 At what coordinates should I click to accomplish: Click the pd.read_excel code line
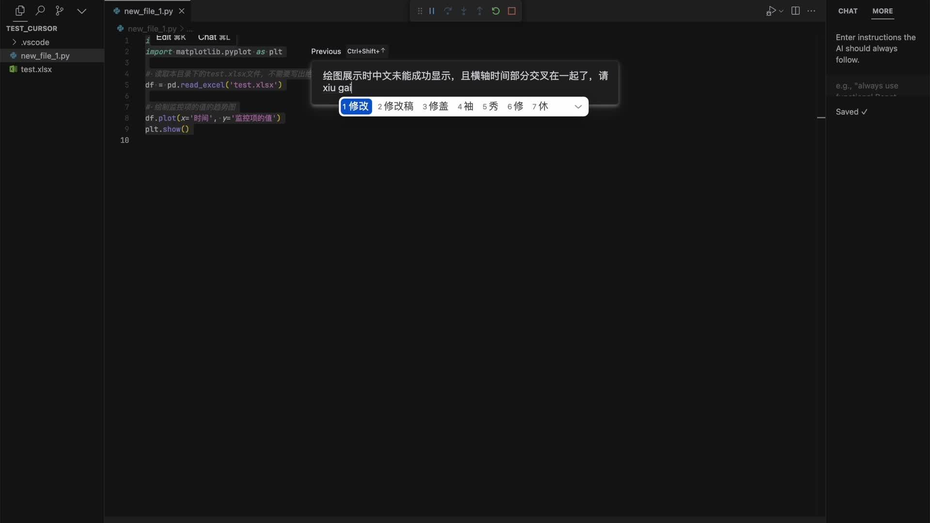(x=213, y=85)
